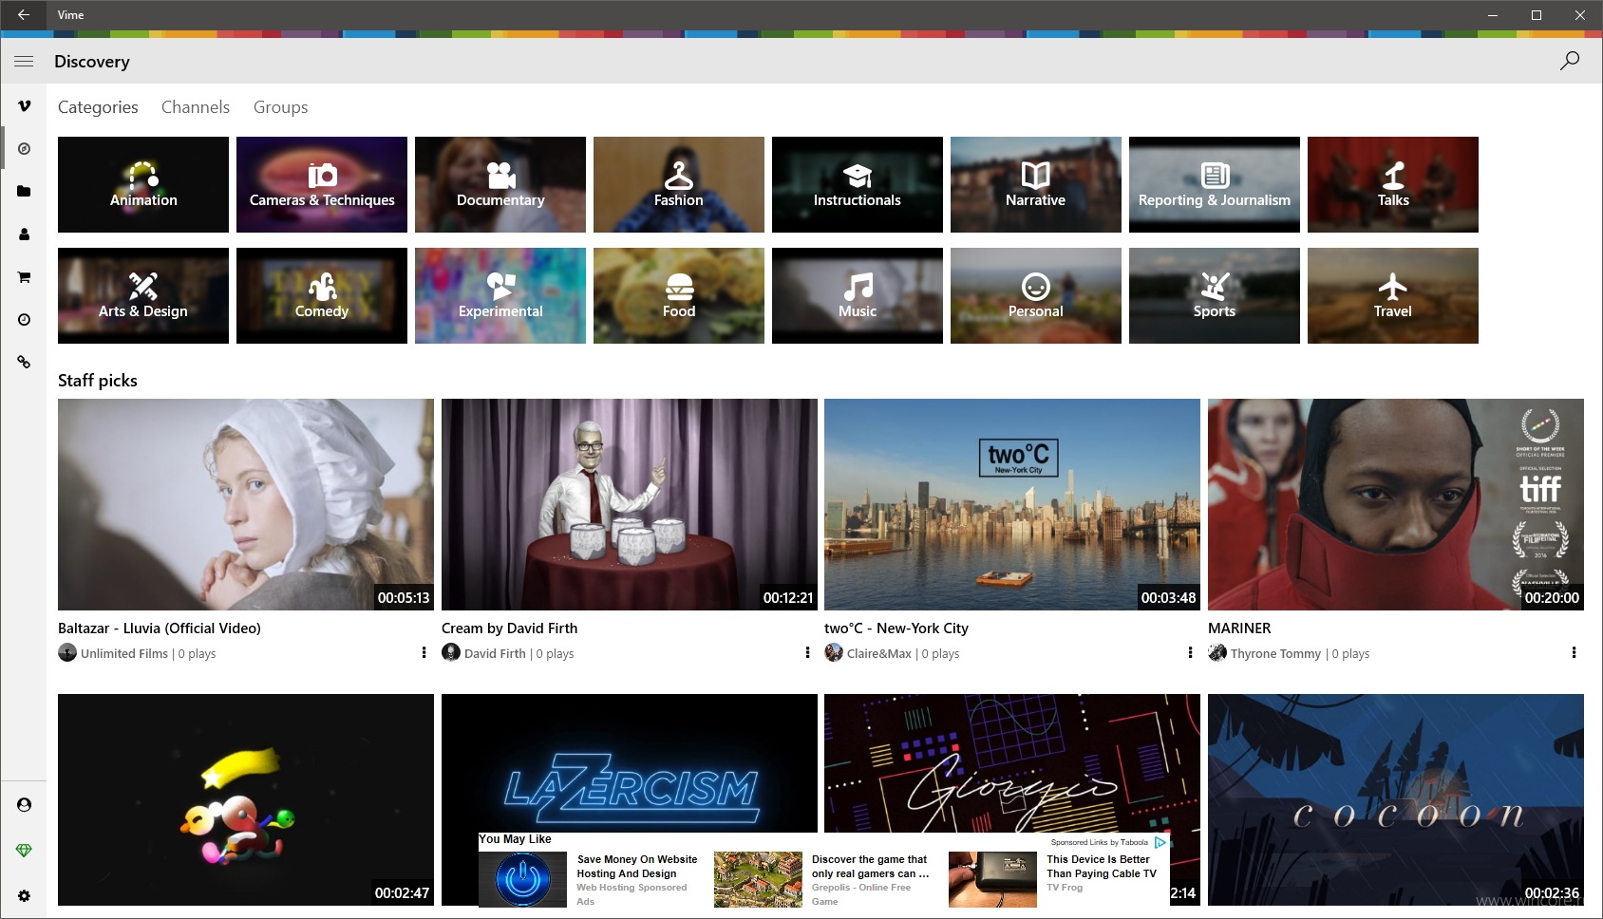Viewport: 1603px width, 919px height.
Task: Open the Vimeo home icon in sidebar
Action: tap(24, 106)
